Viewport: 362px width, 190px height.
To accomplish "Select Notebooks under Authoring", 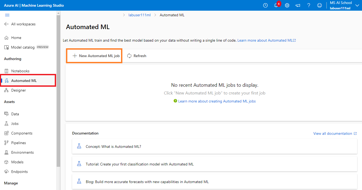I will tap(20, 71).
